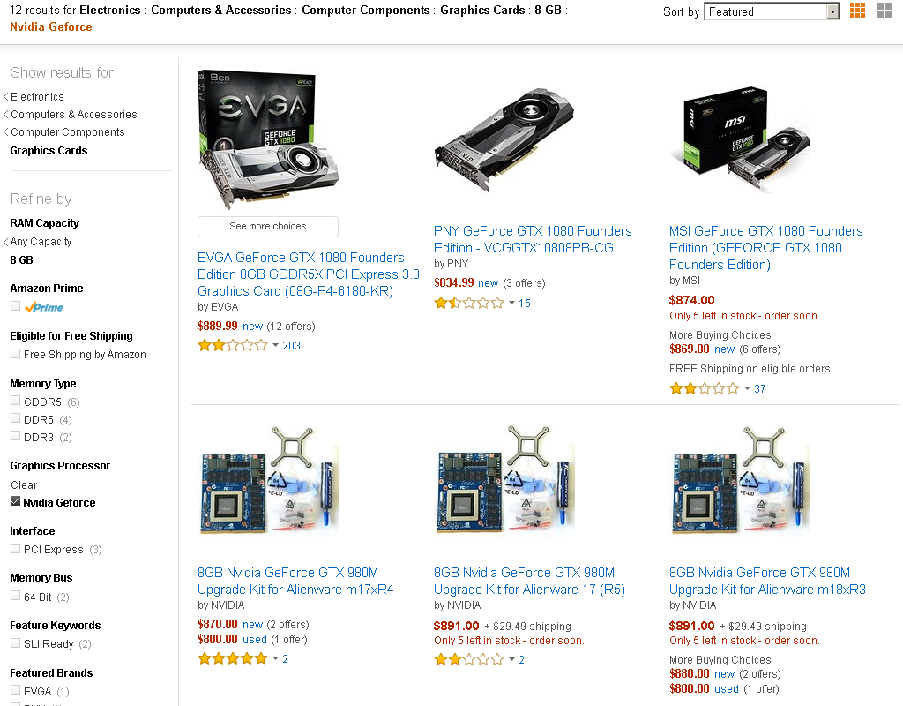
Task: Go back to Computer Components category
Action: coord(67,132)
